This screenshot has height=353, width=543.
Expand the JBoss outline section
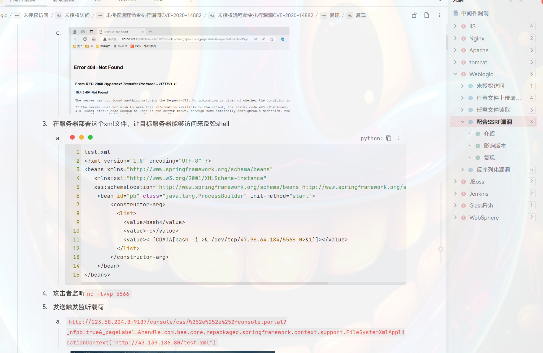click(x=455, y=182)
